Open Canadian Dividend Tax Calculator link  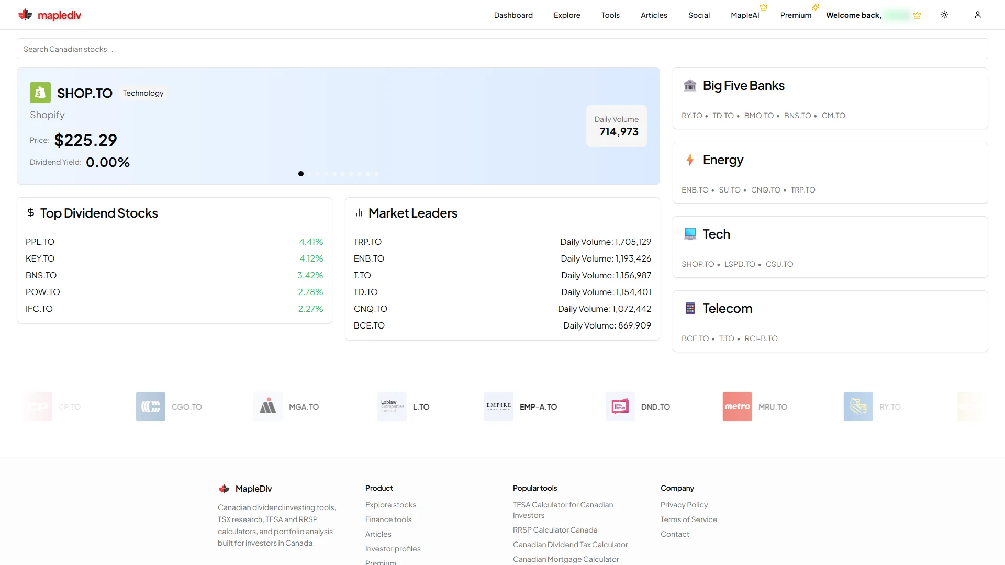[570, 545]
